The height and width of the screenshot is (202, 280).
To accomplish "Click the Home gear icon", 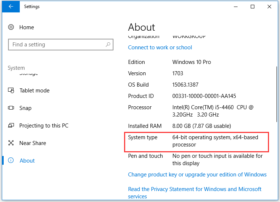I will pos(11,27).
